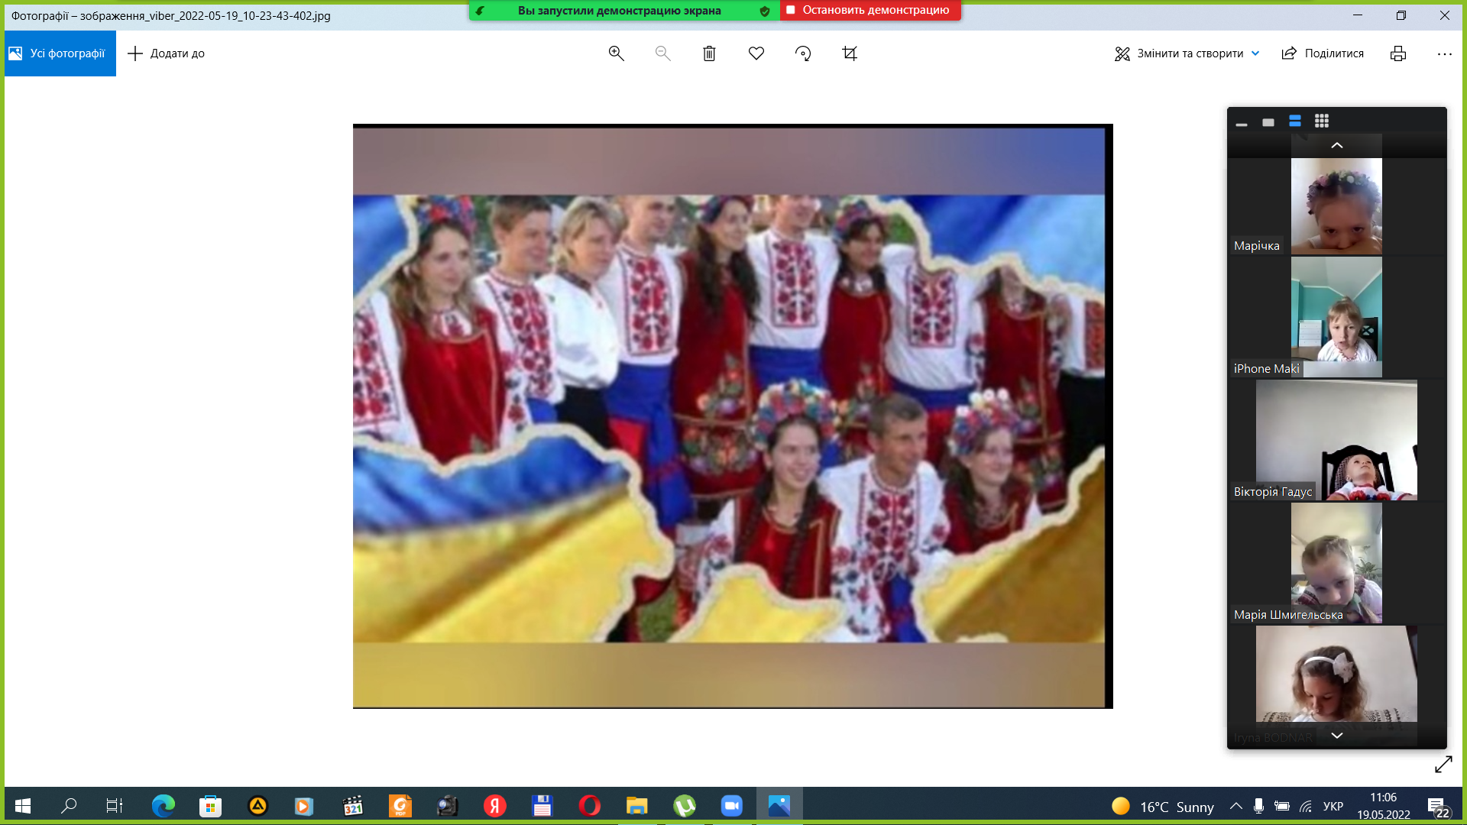
Task: Click Додати до button
Action: (166, 53)
